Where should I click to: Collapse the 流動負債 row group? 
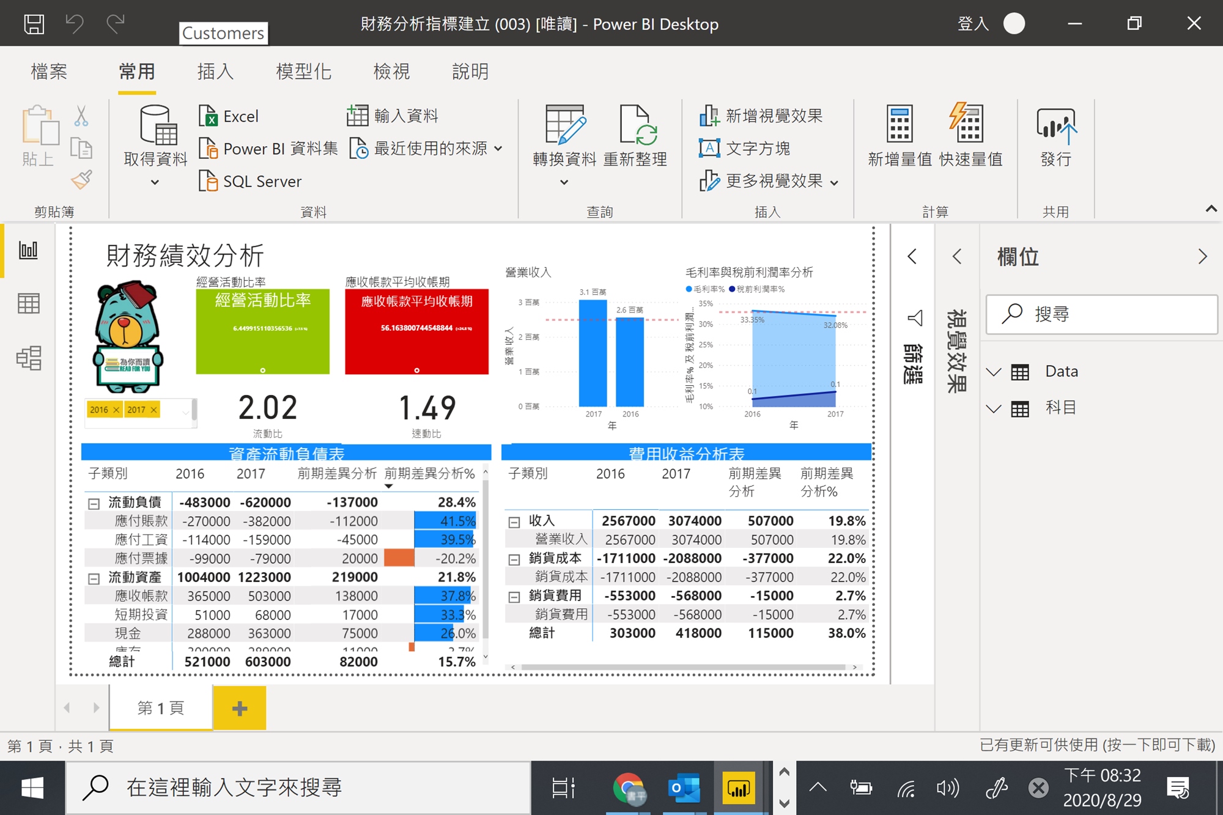click(94, 504)
